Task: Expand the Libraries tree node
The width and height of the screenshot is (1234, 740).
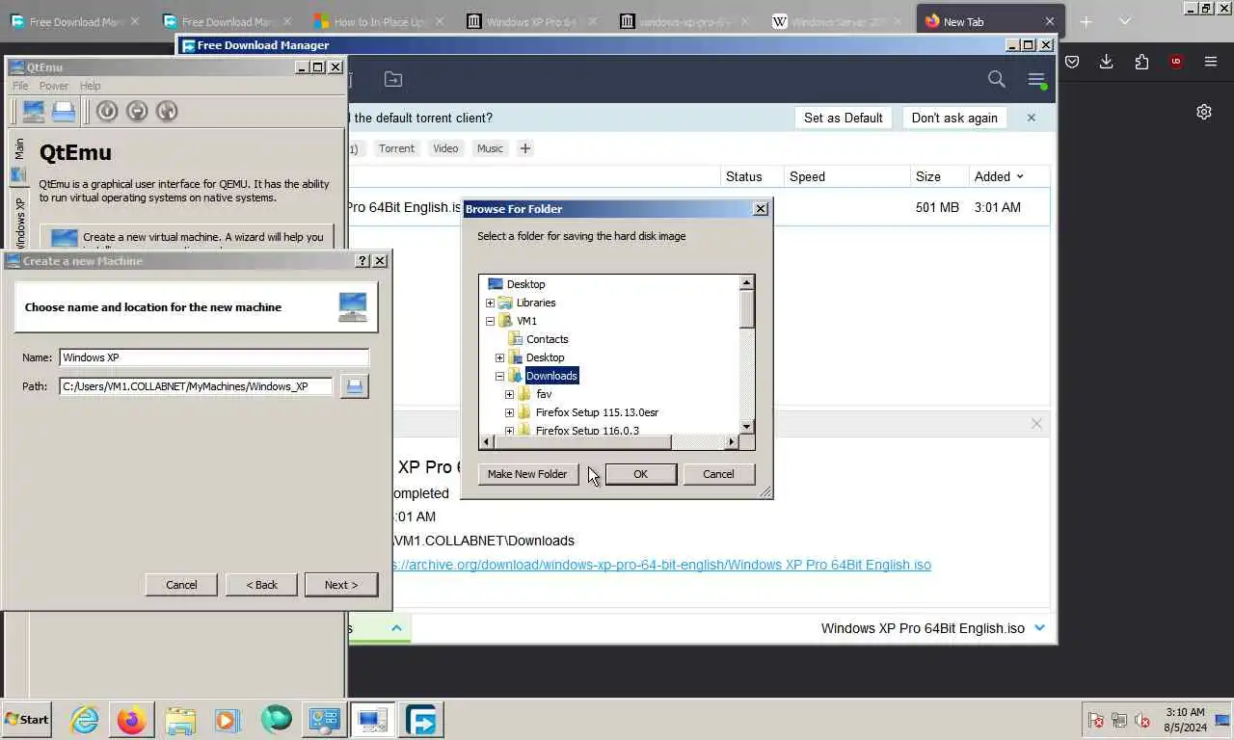Action: (490, 303)
